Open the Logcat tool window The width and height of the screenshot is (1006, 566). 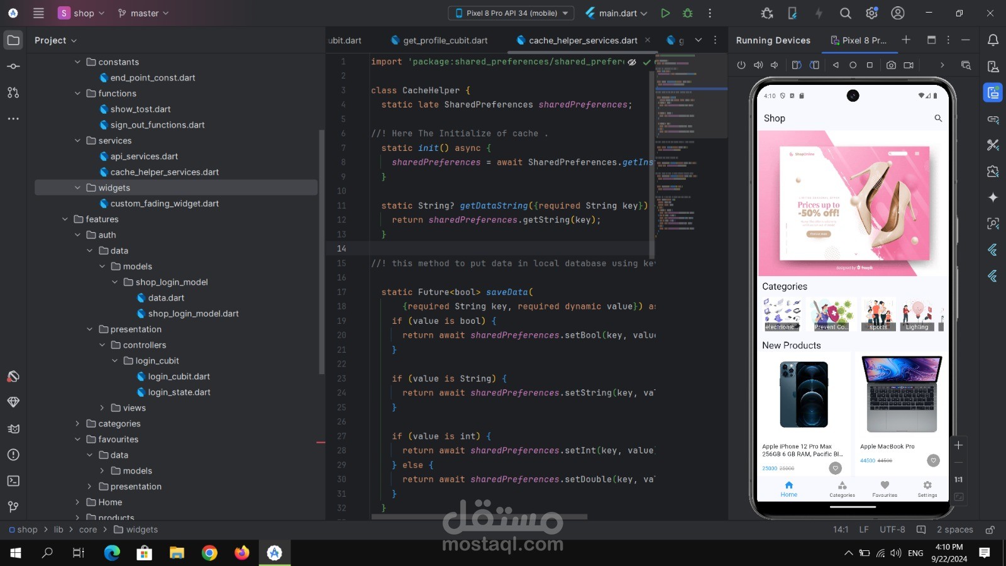tap(13, 429)
